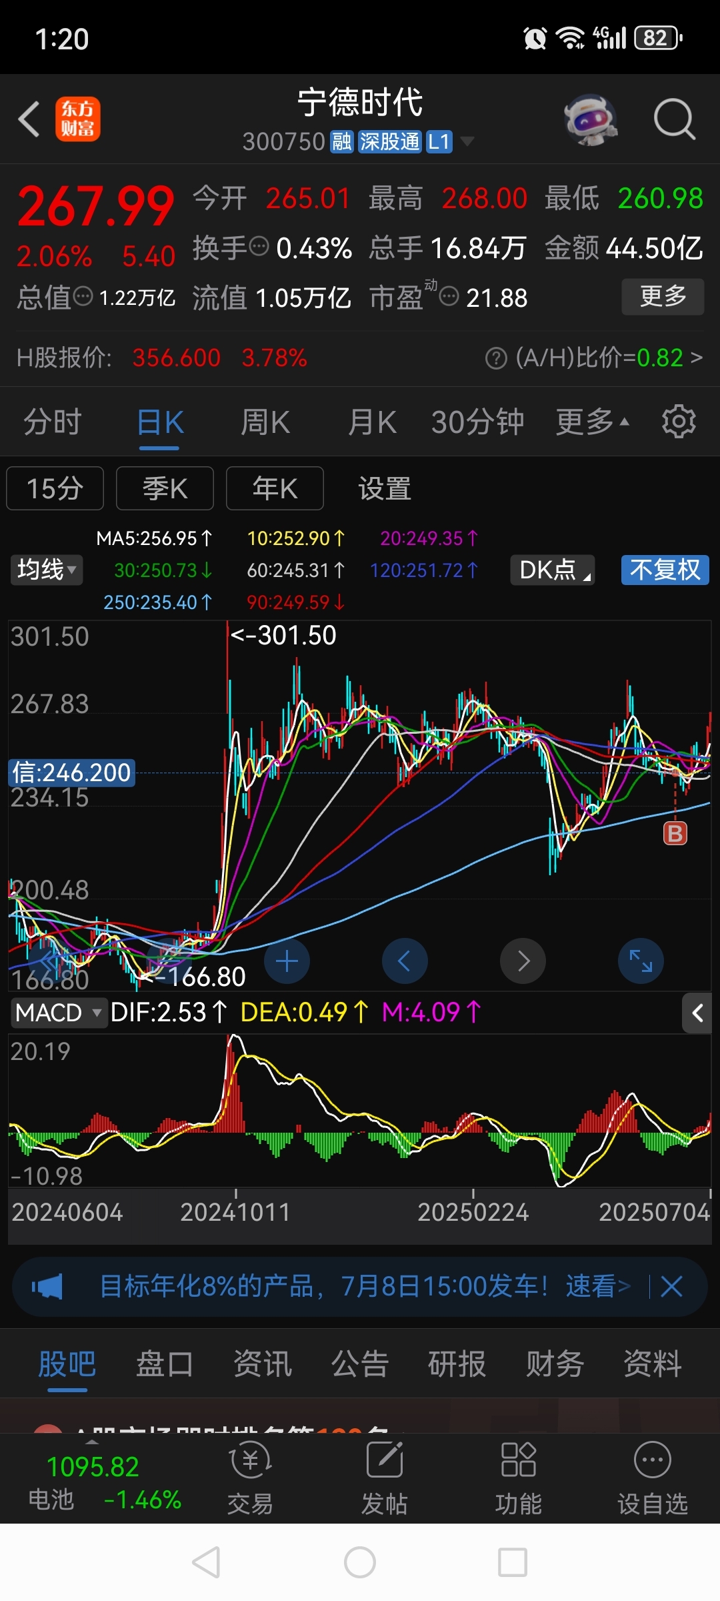Expand chart to fullscreen
This screenshot has width=720, height=1601.
(x=641, y=961)
